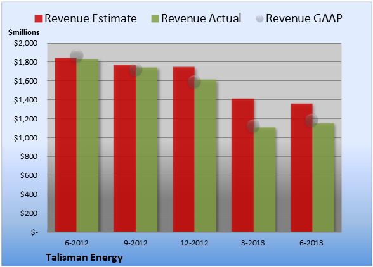Select the green actual bar for 9-2012
The width and height of the screenshot is (373, 267).
coord(147,149)
